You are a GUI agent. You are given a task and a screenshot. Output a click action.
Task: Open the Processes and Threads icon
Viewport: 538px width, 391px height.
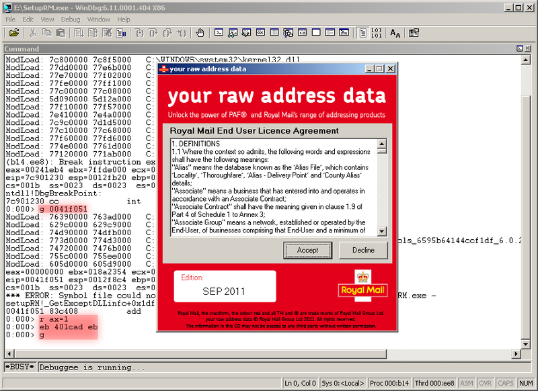(x=330, y=32)
